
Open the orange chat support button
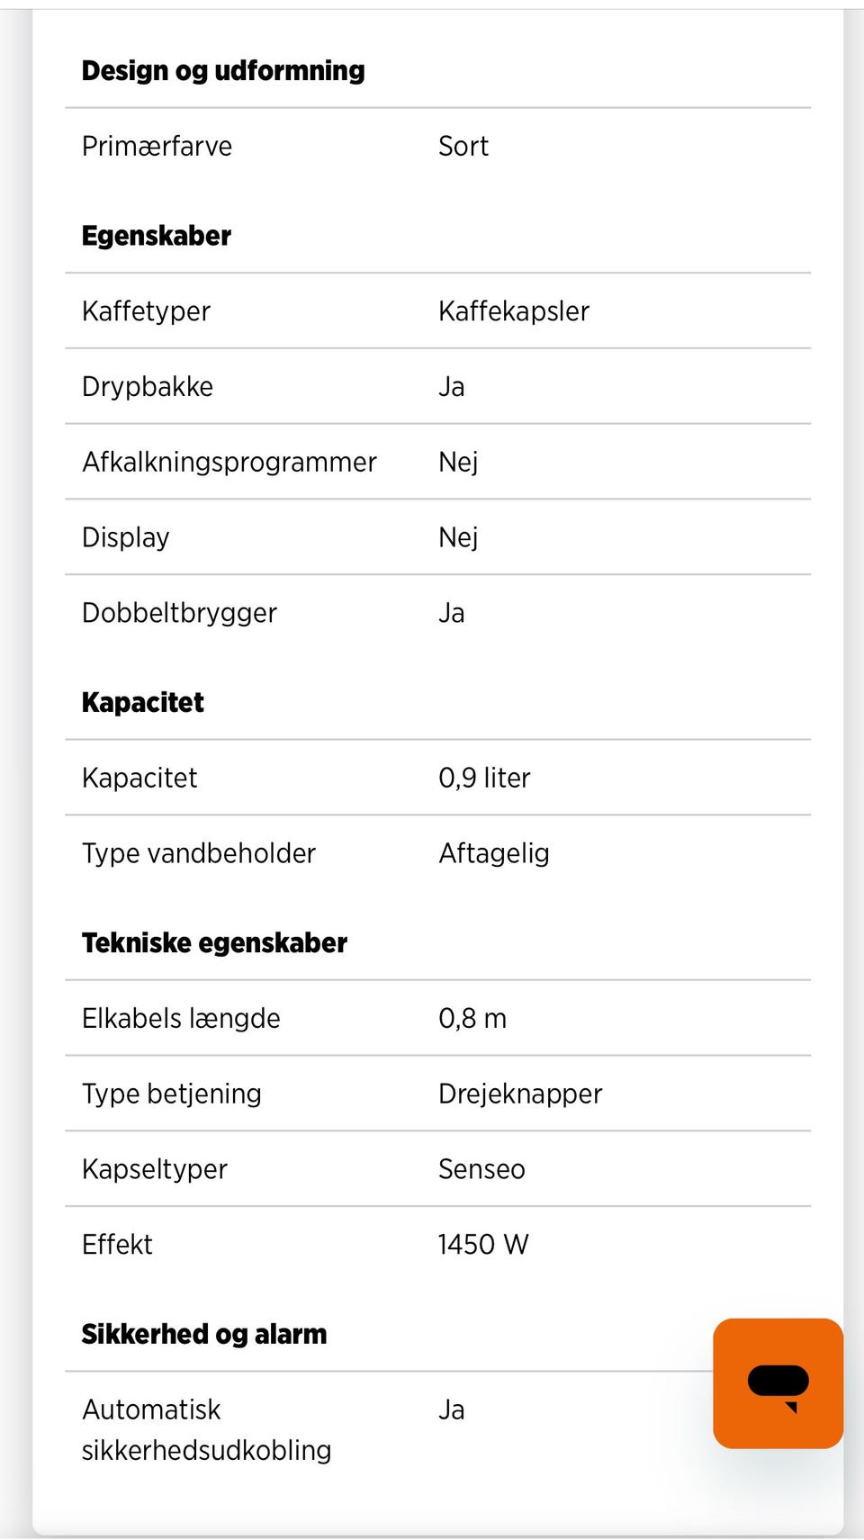click(778, 1383)
